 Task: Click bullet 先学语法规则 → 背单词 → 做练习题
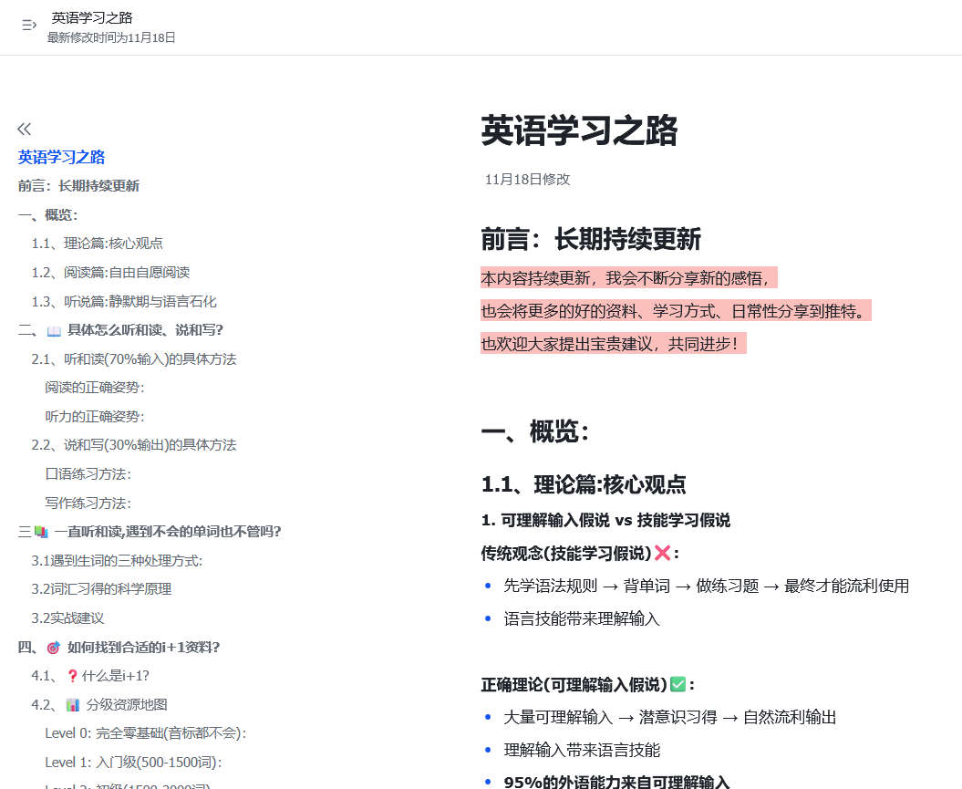(x=706, y=586)
